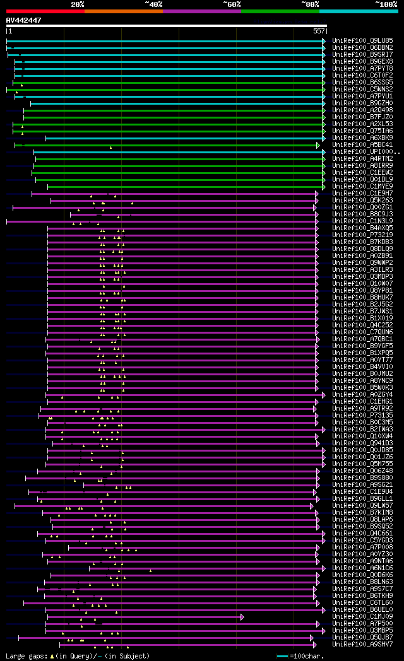Select hit label UniRef100_C6TL60
This screenshot has width=404, height=661.
(x=362, y=603)
